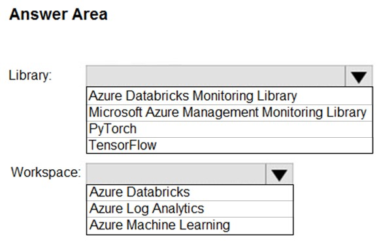
Task: Open the Workspace dropdown arrow
Action: (280, 174)
